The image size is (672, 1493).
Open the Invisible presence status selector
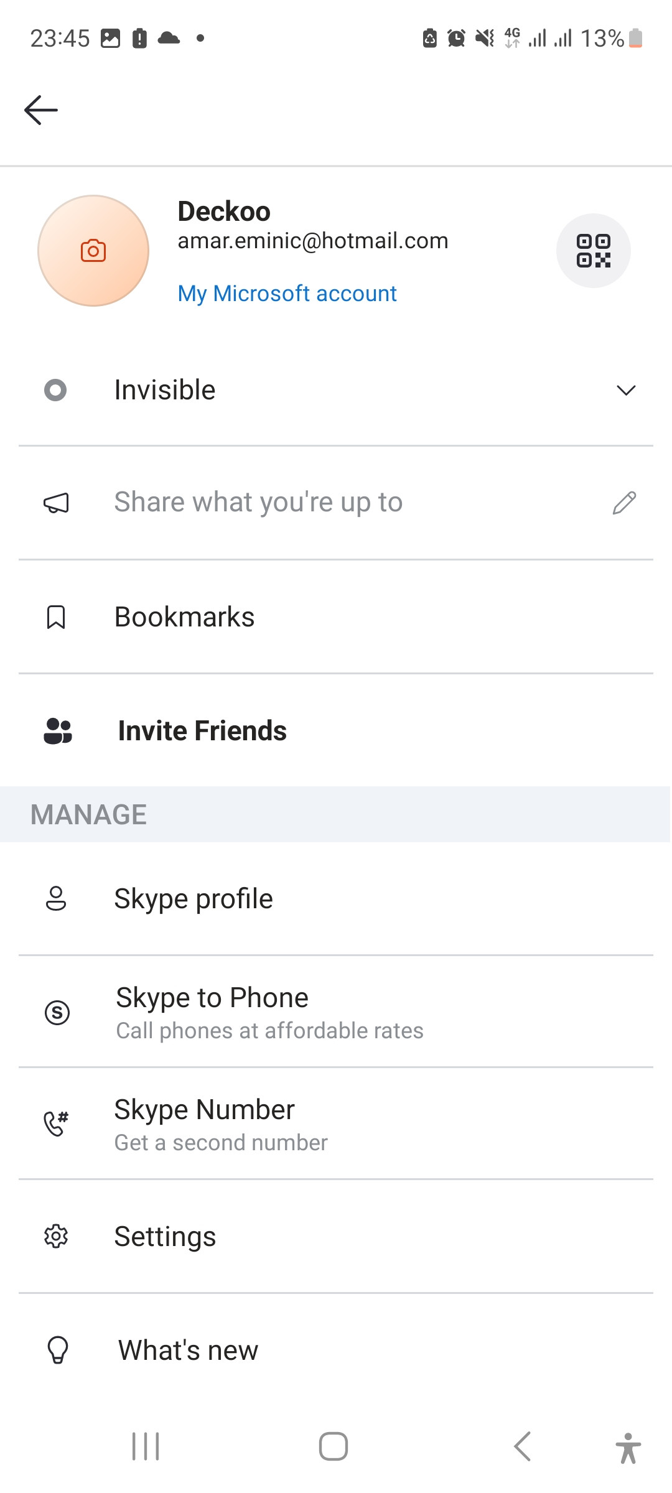[336, 390]
